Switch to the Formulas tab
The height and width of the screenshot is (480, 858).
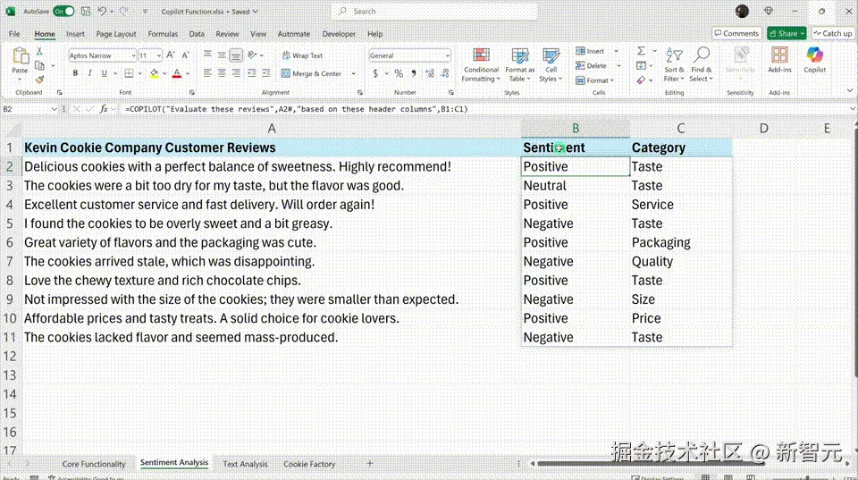[x=163, y=34]
